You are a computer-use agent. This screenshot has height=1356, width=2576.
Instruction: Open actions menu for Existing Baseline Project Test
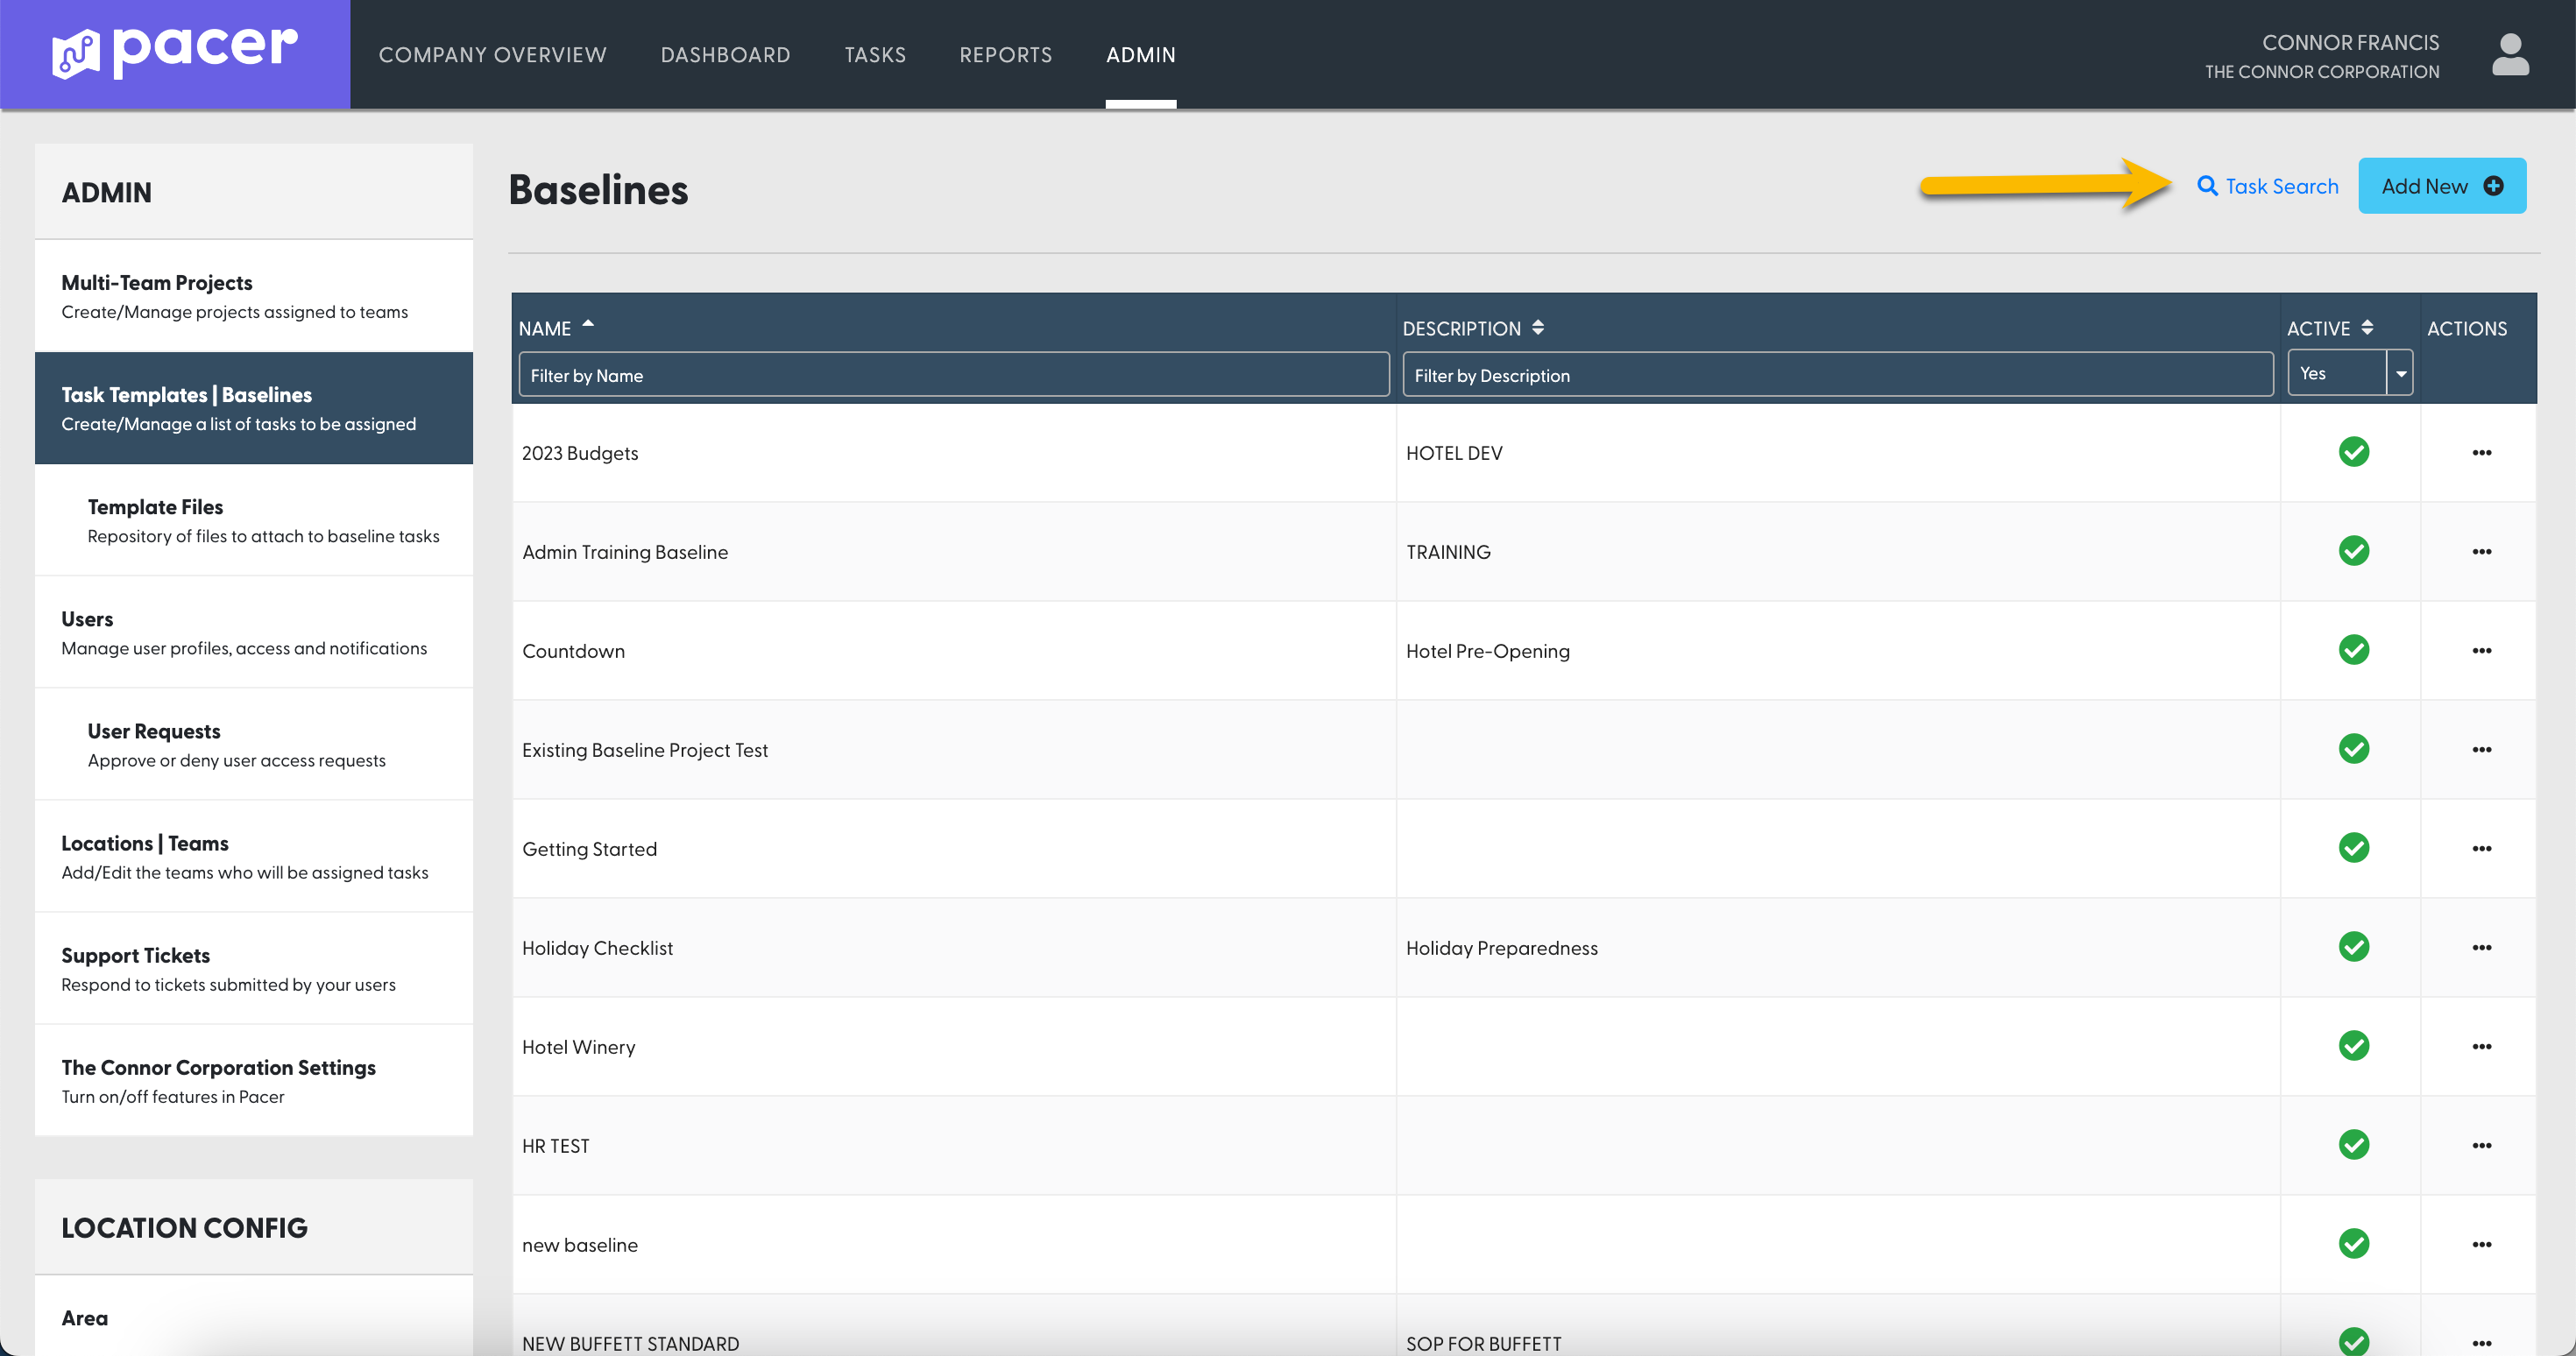[x=2481, y=750]
